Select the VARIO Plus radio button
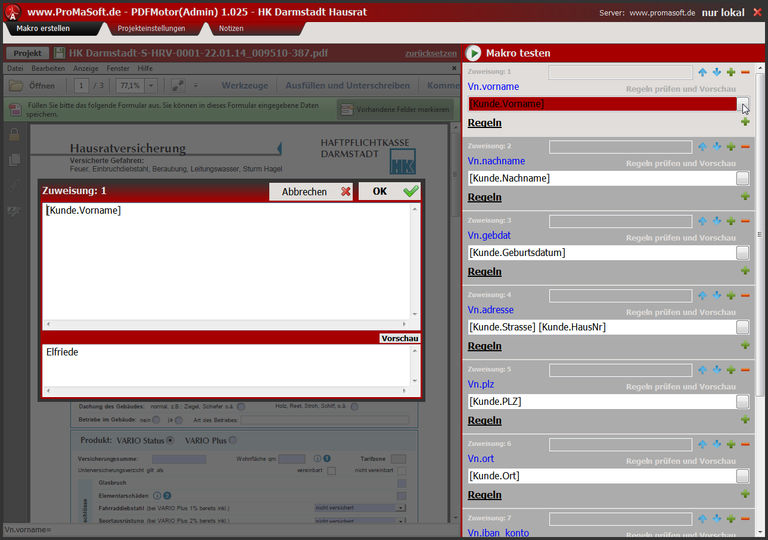The height and width of the screenshot is (540, 768). [232, 441]
